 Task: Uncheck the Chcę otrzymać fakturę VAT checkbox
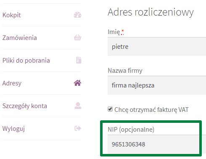point(110,109)
